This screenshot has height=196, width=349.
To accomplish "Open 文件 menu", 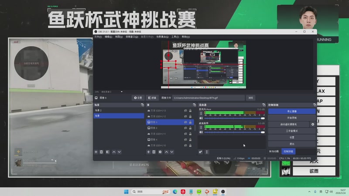I will click(x=98, y=37).
